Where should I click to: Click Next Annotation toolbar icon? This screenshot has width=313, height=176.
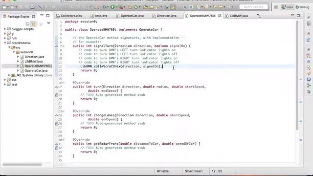click(x=198, y=7)
